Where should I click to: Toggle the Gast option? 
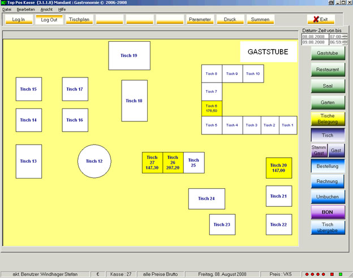pyautogui.click(x=336, y=150)
